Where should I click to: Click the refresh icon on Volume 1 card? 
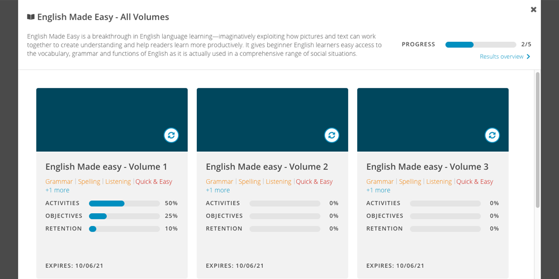[172, 135]
